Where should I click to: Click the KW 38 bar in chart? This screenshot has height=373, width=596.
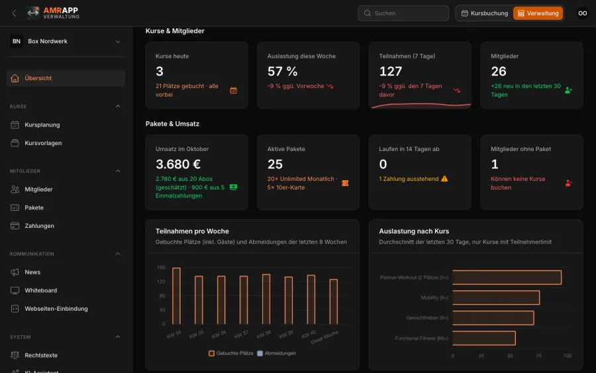266,299
